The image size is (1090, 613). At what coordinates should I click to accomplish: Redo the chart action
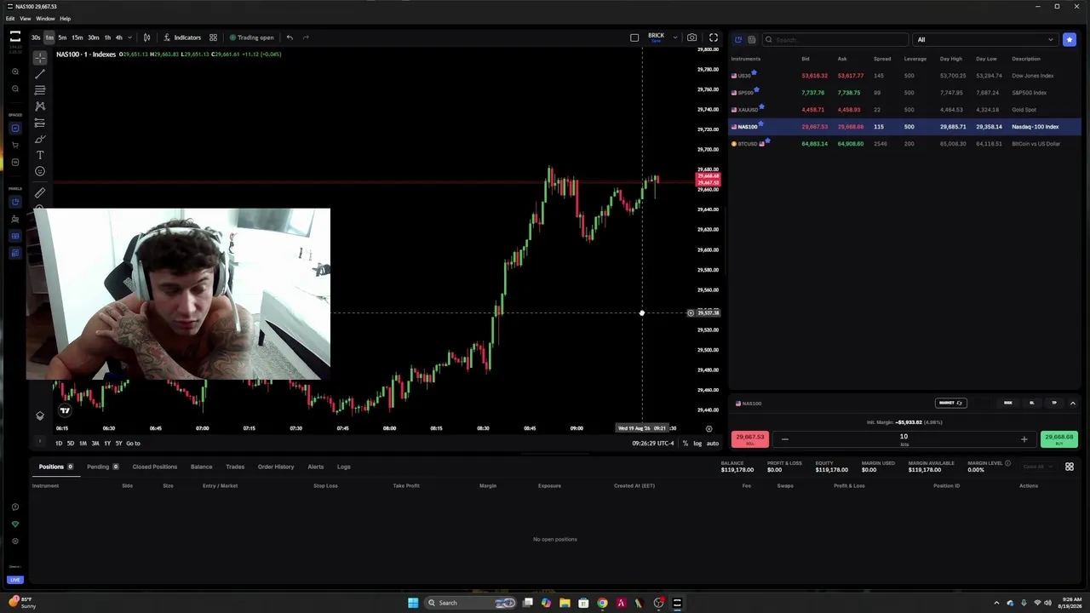(x=306, y=37)
